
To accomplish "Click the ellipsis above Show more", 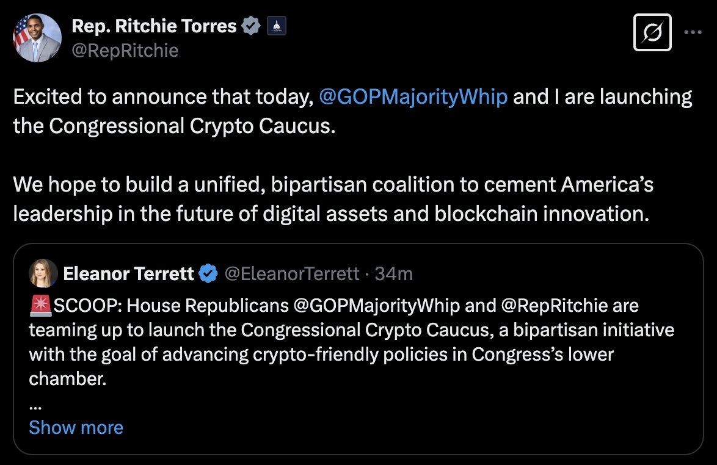I will [x=35, y=406].
